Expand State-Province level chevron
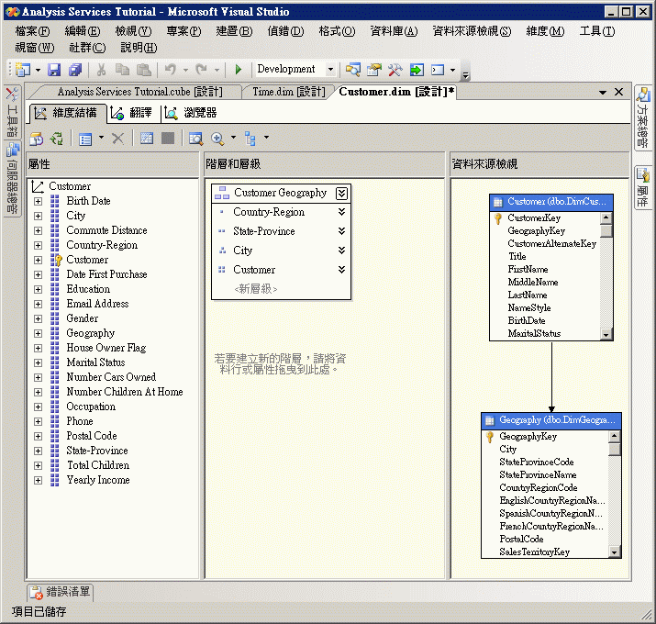The width and height of the screenshot is (656, 624). (x=342, y=231)
